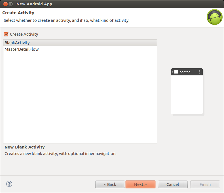
Task: Maximize the New Android App window
Action: coord(10,4)
